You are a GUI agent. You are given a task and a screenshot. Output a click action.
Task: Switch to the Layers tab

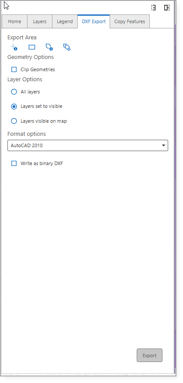pyautogui.click(x=40, y=21)
